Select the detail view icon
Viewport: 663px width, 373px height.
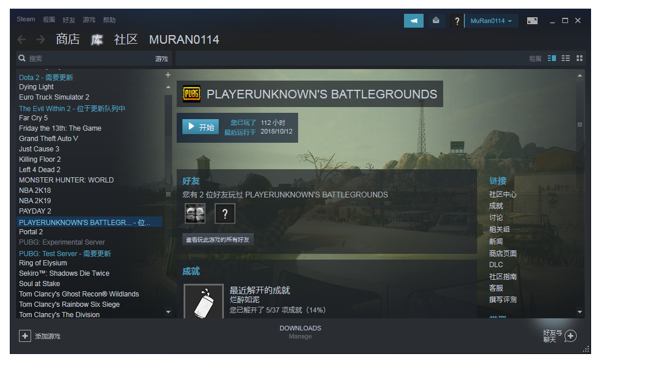552,58
